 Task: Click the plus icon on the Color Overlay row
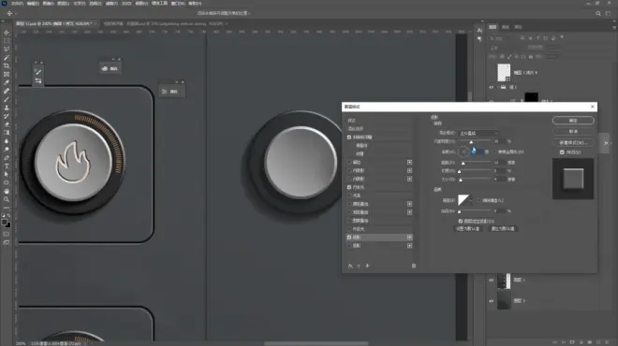[x=409, y=204]
